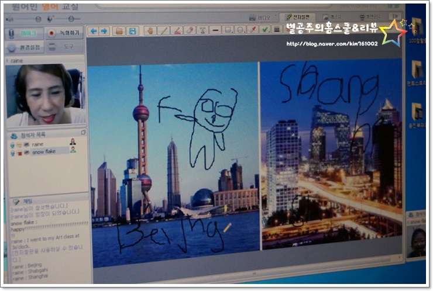
Task: Click the avatar icon beside raine
Action: click(x=73, y=142)
